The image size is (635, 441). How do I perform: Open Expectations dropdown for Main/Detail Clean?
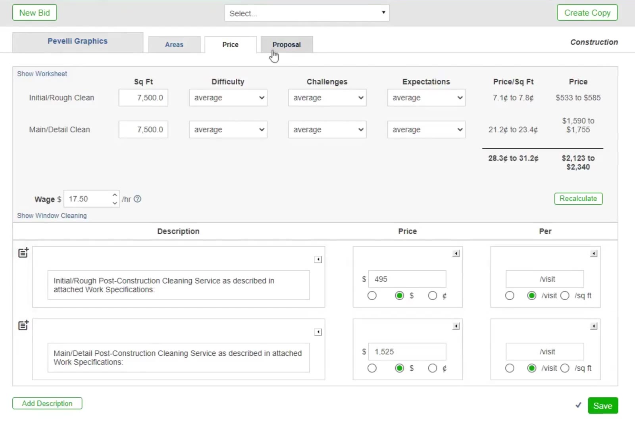(427, 130)
